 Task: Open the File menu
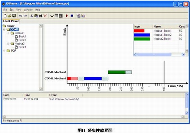click(x=5, y=10)
